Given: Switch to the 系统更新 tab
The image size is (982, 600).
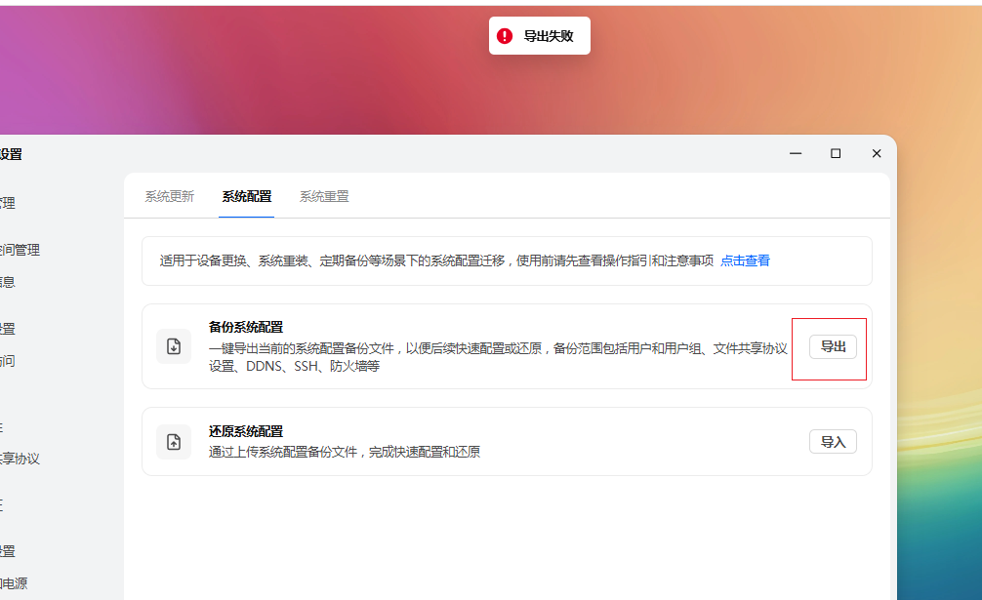Looking at the screenshot, I should tap(170, 196).
